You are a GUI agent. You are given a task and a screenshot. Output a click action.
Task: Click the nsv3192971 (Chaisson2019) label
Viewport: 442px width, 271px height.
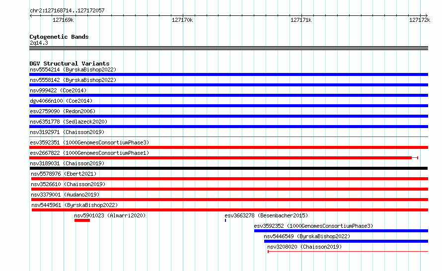[x=67, y=132]
